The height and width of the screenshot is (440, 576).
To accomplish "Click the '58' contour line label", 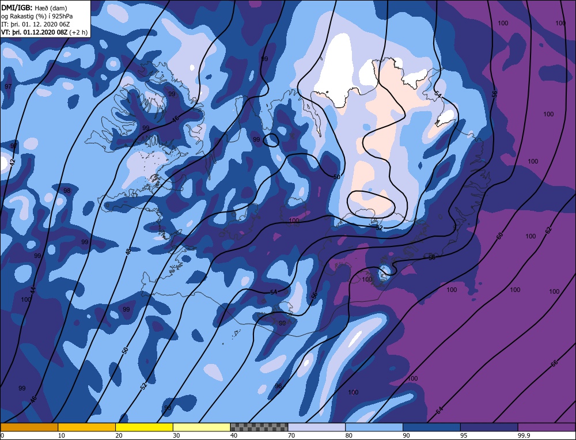I will pos(431,257).
